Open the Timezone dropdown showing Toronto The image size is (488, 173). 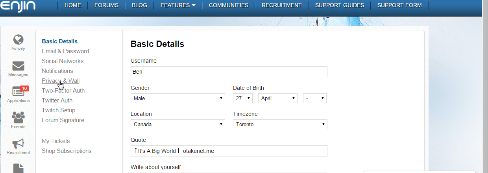coord(280,124)
